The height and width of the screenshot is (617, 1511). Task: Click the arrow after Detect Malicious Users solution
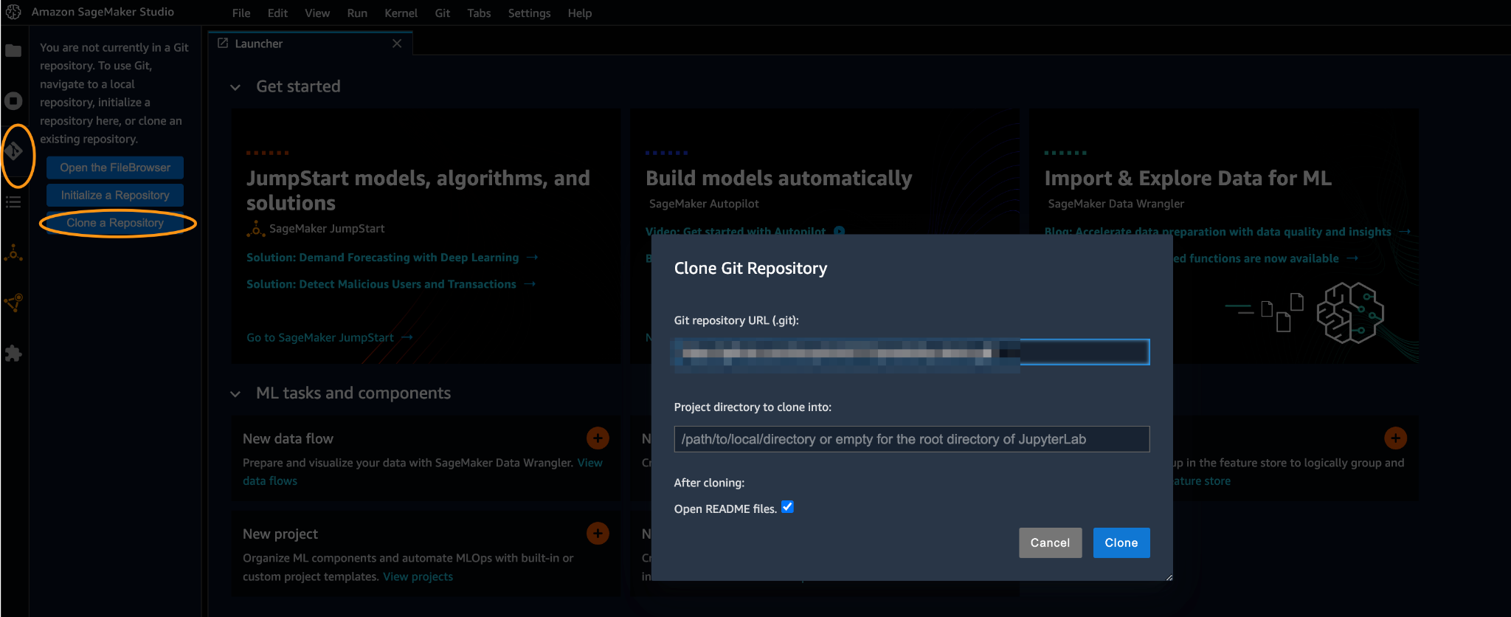[529, 284]
